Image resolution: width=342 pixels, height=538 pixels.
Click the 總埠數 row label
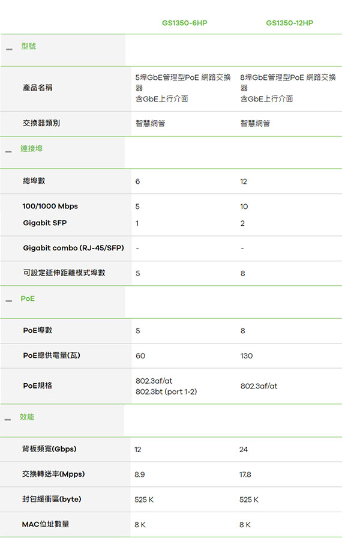(x=34, y=181)
